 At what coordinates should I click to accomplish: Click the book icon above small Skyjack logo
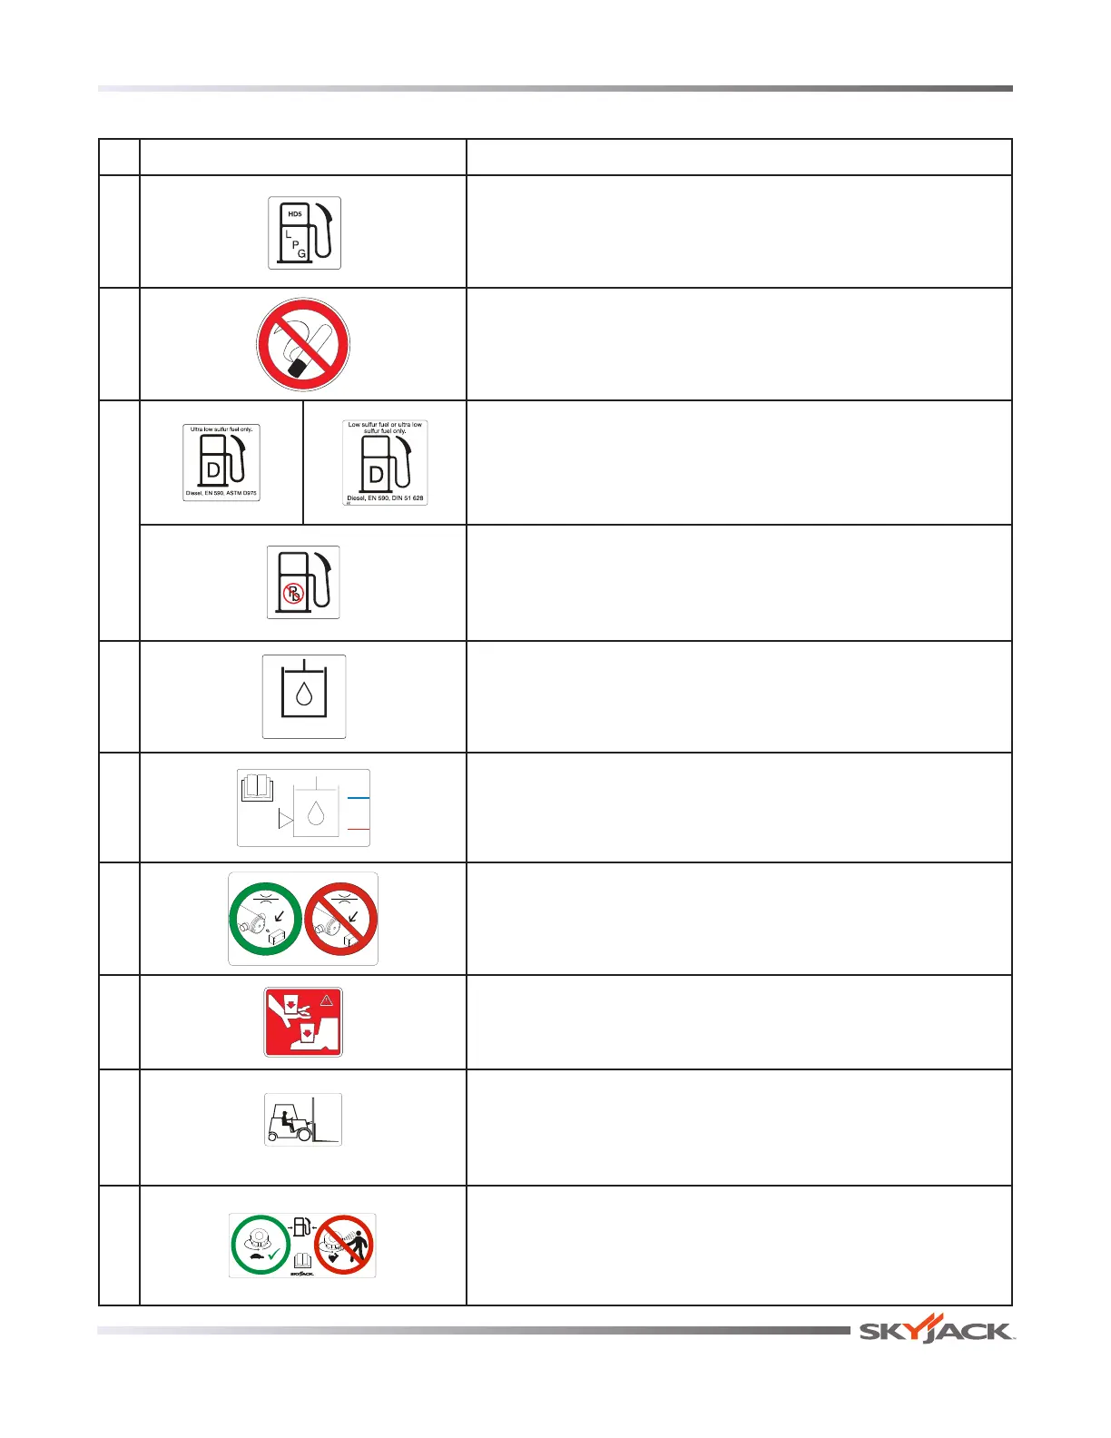tap(303, 1261)
